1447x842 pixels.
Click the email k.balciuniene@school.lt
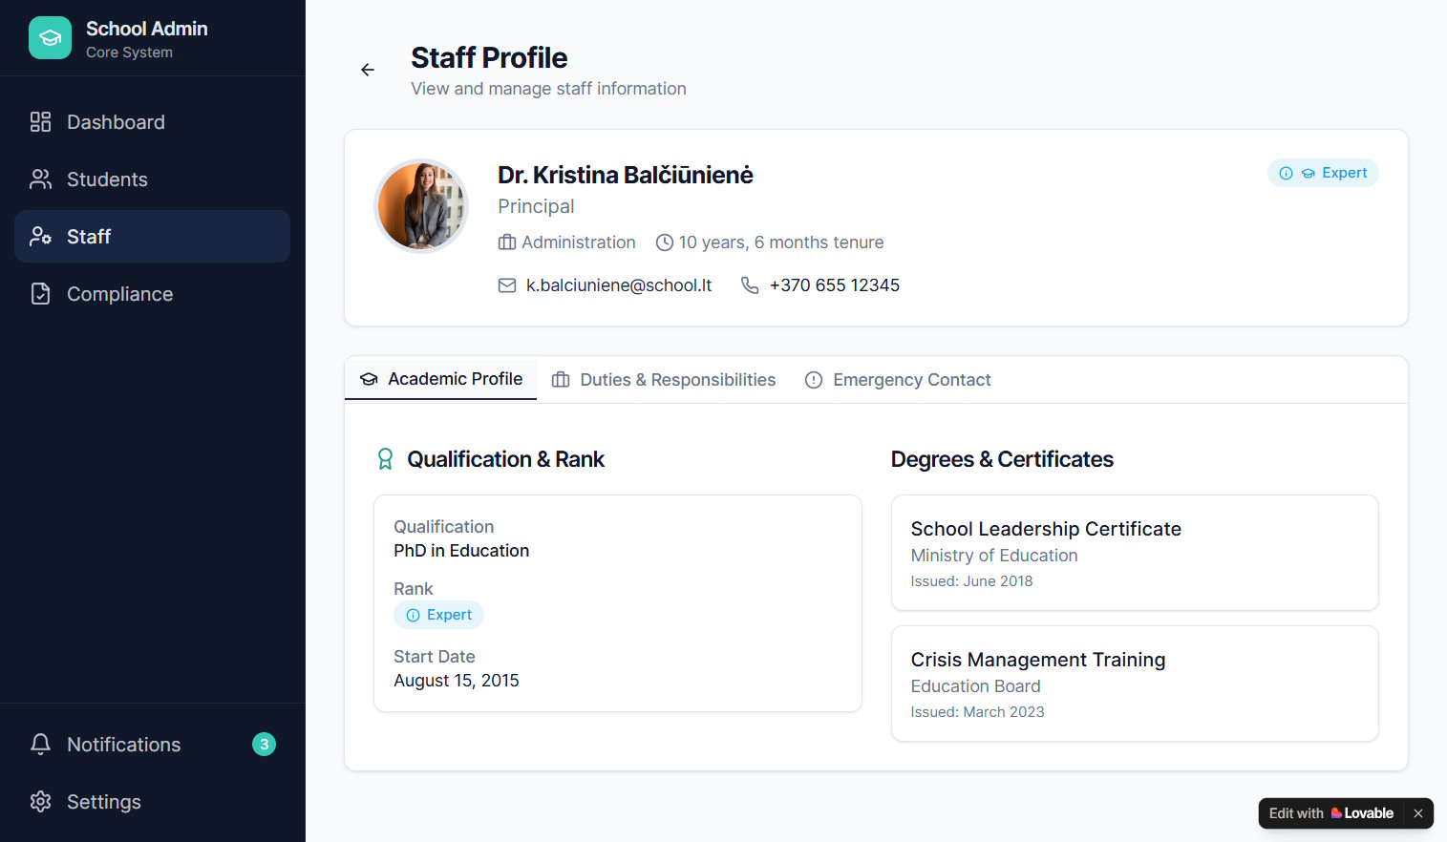click(x=618, y=284)
